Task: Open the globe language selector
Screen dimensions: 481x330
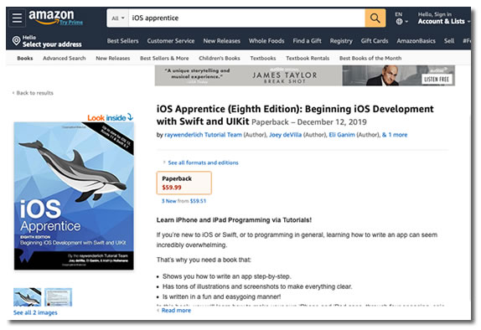Action: coord(401,22)
